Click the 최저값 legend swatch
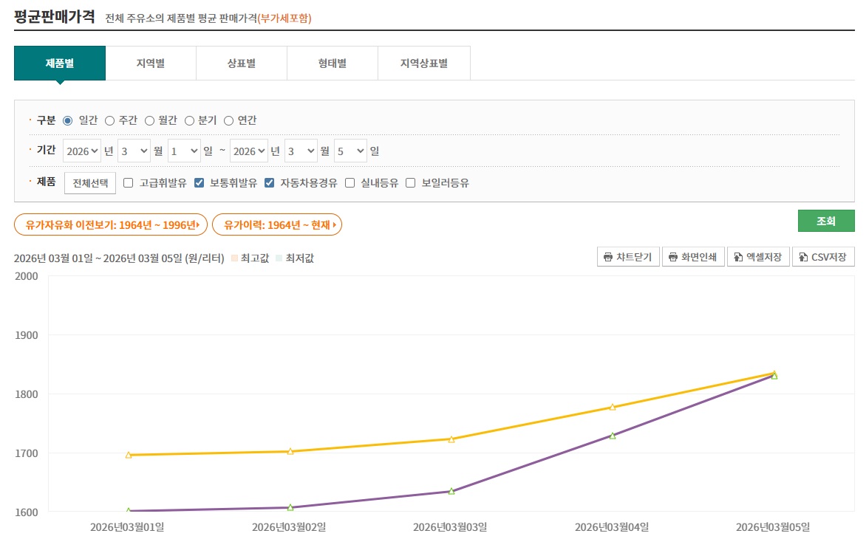This screenshot has height=539, width=866. (x=279, y=258)
